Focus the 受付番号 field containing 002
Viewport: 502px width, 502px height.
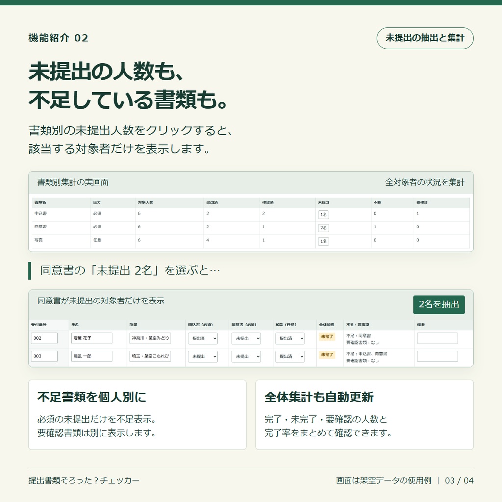[x=44, y=338]
